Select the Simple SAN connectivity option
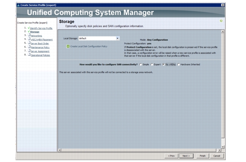The width and height of the screenshot is (246, 162). 141,65
